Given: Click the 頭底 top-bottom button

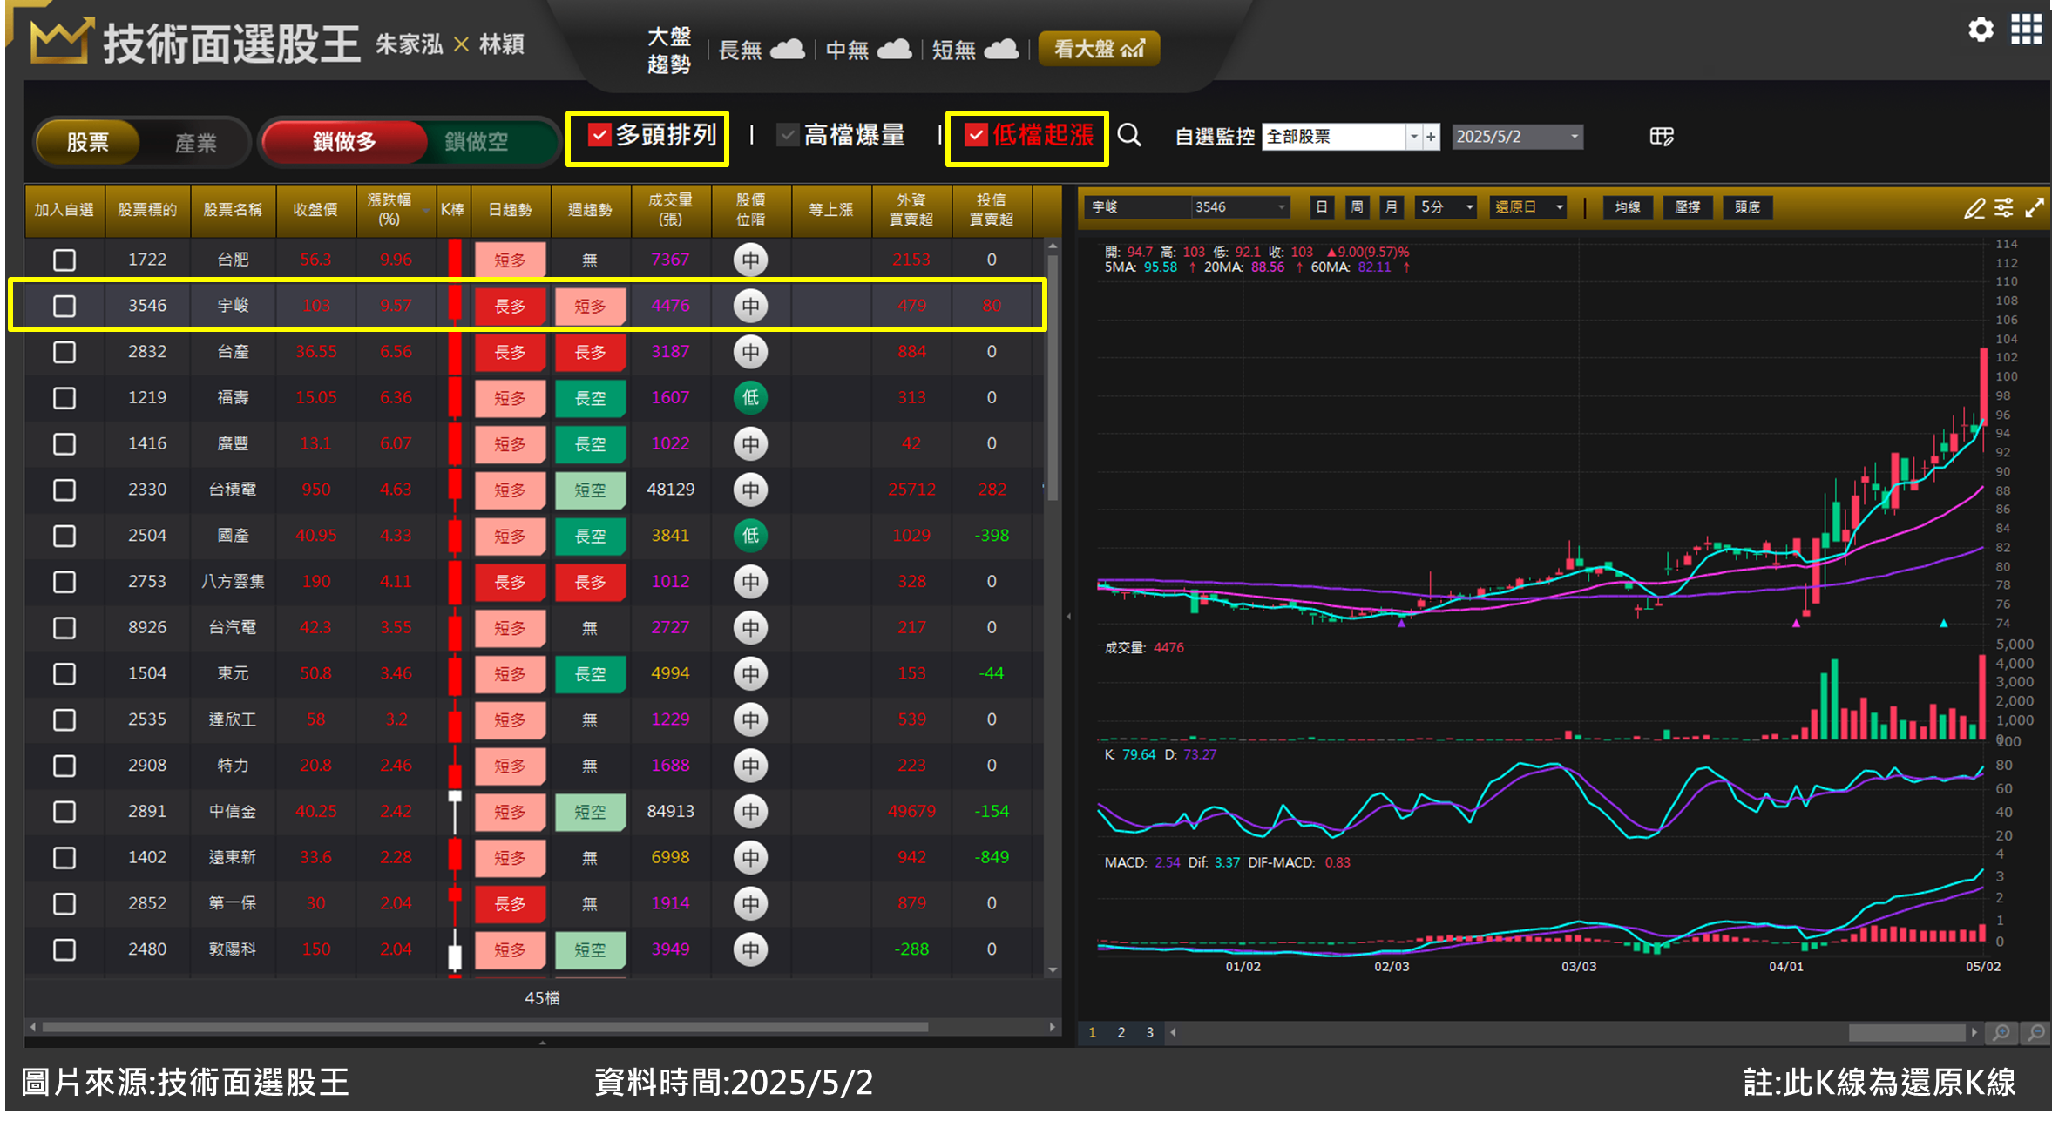Looking at the screenshot, I should pyautogui.click(x=1747, y=207).
